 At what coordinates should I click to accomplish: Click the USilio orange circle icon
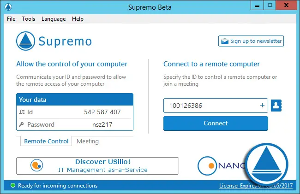click(x=36, y=165)
